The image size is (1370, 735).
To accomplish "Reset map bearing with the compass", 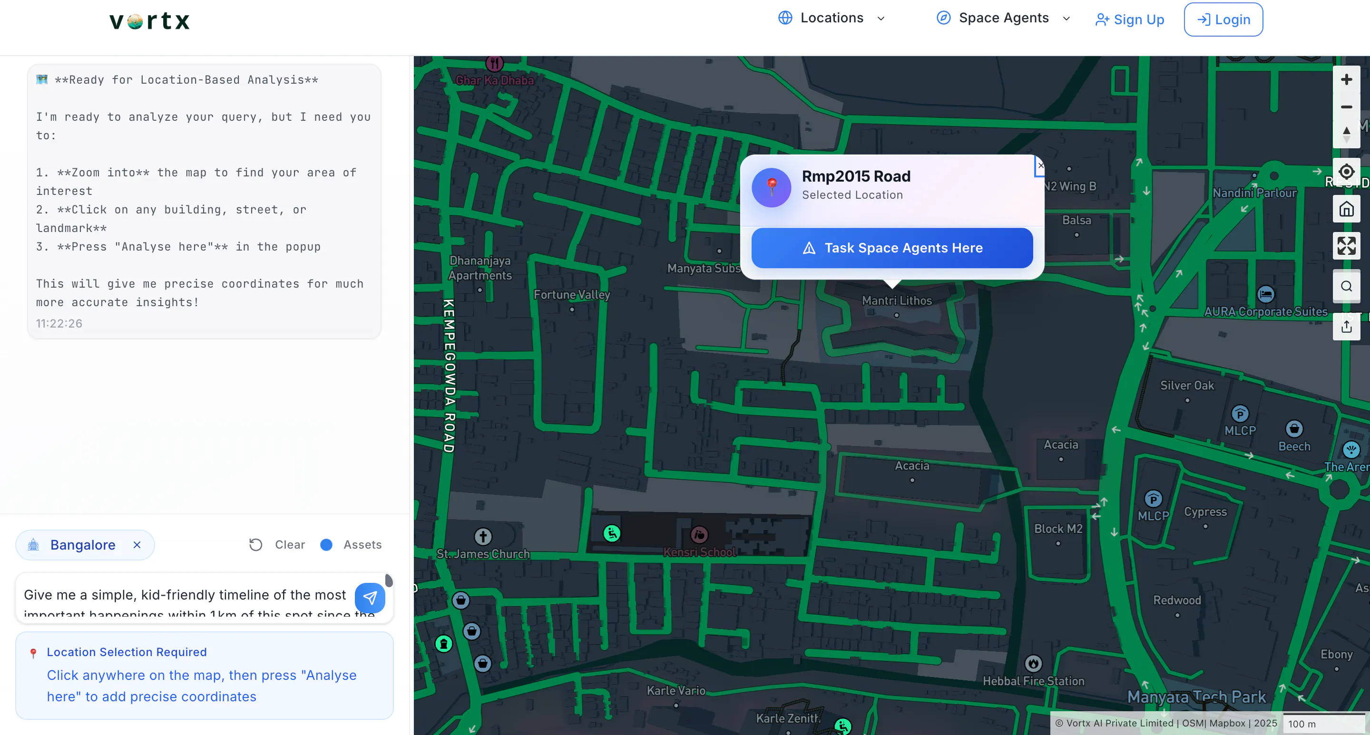I will pos(1346,135).
